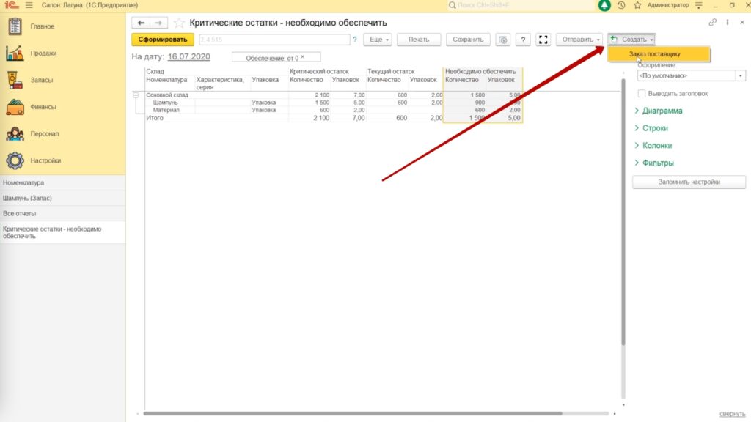Image resolution: width=751 pixels, height=422 pixels.
Task: Open the vertical dots more menu
Action: [x=728, y=23]
